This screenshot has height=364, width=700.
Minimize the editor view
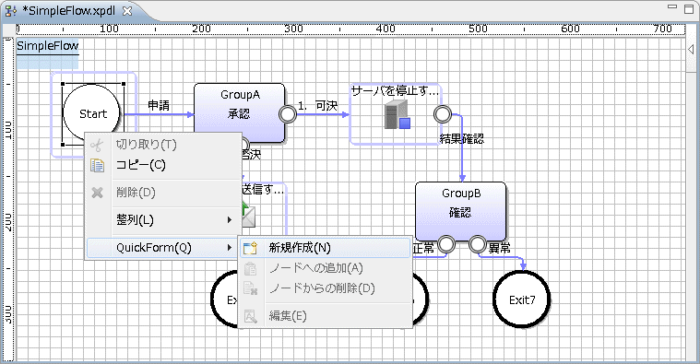click(672, 6)
